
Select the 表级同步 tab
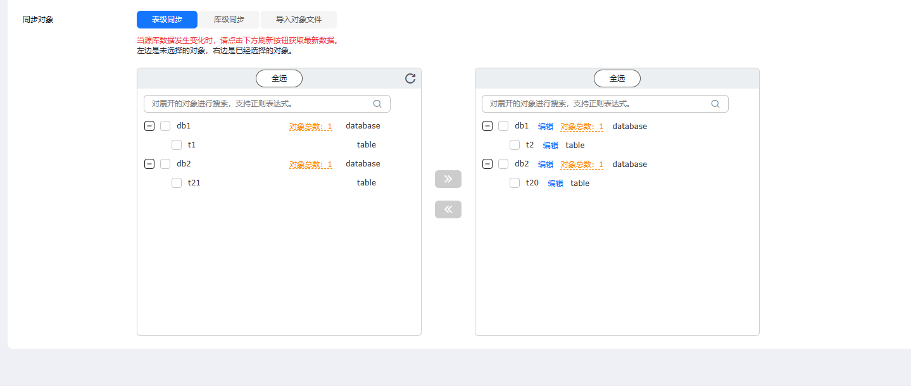pyautogui.click(x=167, y=20)
